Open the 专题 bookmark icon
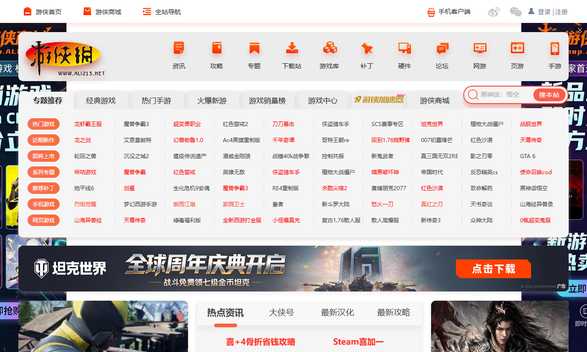587x352 pixels. click(x=254, y=48)
